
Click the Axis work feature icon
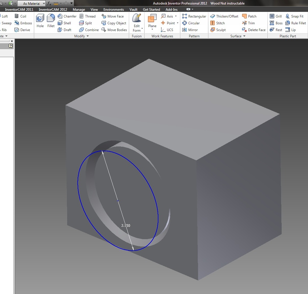coord(163,16)
